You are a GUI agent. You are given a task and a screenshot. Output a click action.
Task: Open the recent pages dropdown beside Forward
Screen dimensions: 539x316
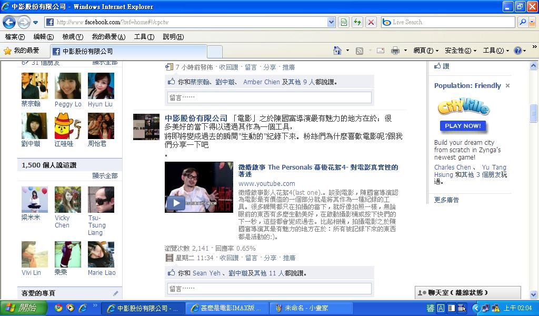[x=35, y=23]
